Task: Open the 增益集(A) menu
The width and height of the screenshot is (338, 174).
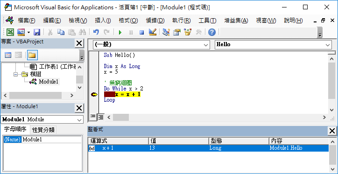Action: point(236,21)
